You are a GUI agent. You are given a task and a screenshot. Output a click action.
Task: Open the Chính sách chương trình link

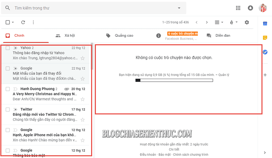point(191,155)
